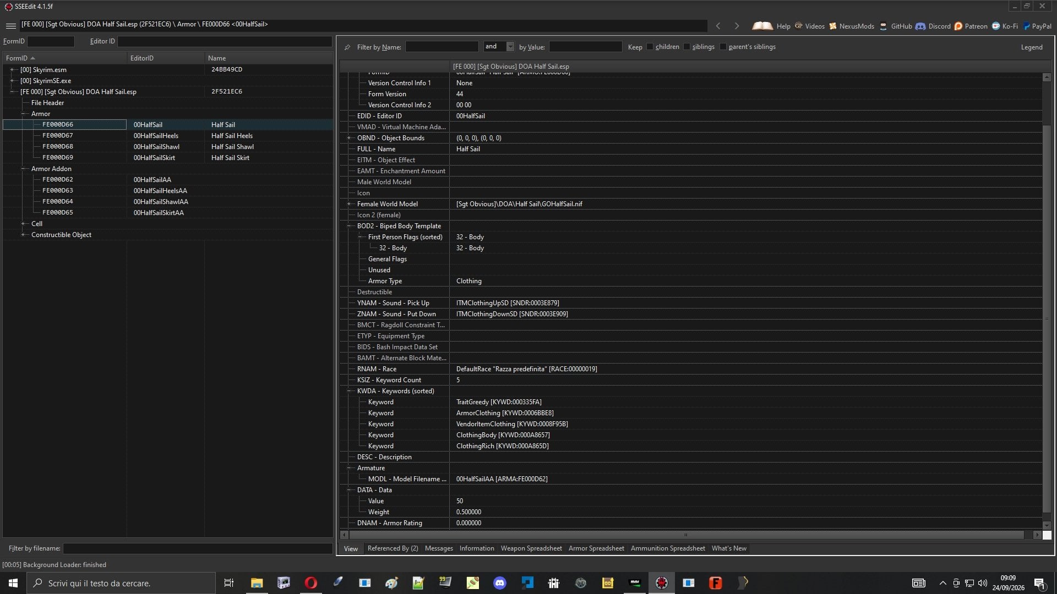Open Discord from the Windows taskbar
Image resolution: width=1057 pixels, height=594 pixels.
(500, 583)
